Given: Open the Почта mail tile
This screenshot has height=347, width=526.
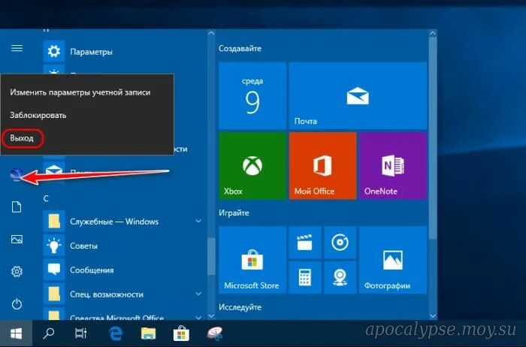Looking at the screenshot, I should [x=358, y=95].
